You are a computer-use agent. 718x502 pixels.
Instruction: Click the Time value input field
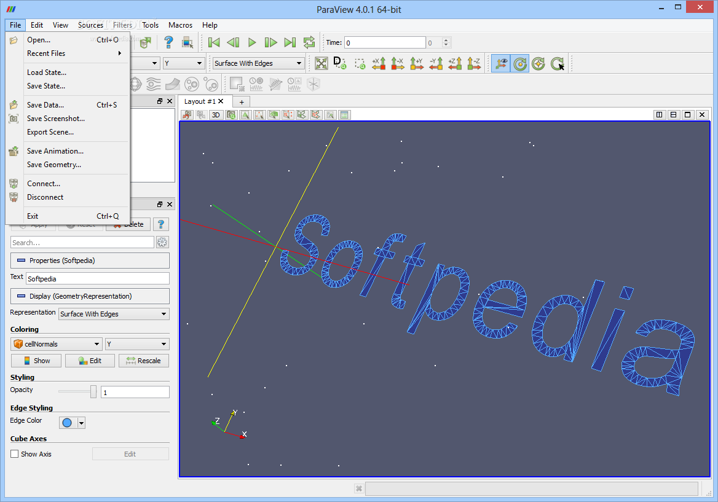click(385, 42)
